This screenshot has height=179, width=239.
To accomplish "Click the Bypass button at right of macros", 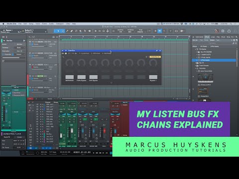I will click(x=153, y=77).
